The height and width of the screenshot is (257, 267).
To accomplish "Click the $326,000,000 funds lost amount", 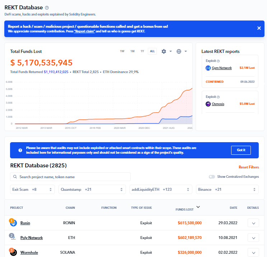I will click(189, 252).
